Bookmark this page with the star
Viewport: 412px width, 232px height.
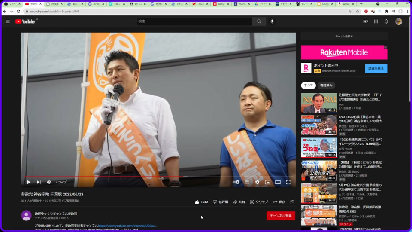coord(357,12)
